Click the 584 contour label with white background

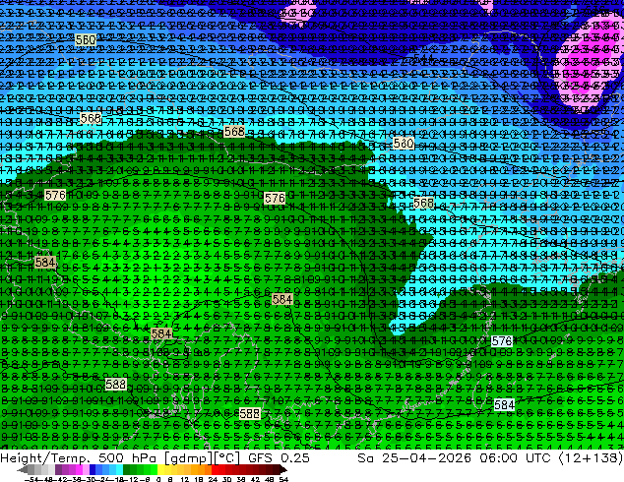tap(504, 405)
